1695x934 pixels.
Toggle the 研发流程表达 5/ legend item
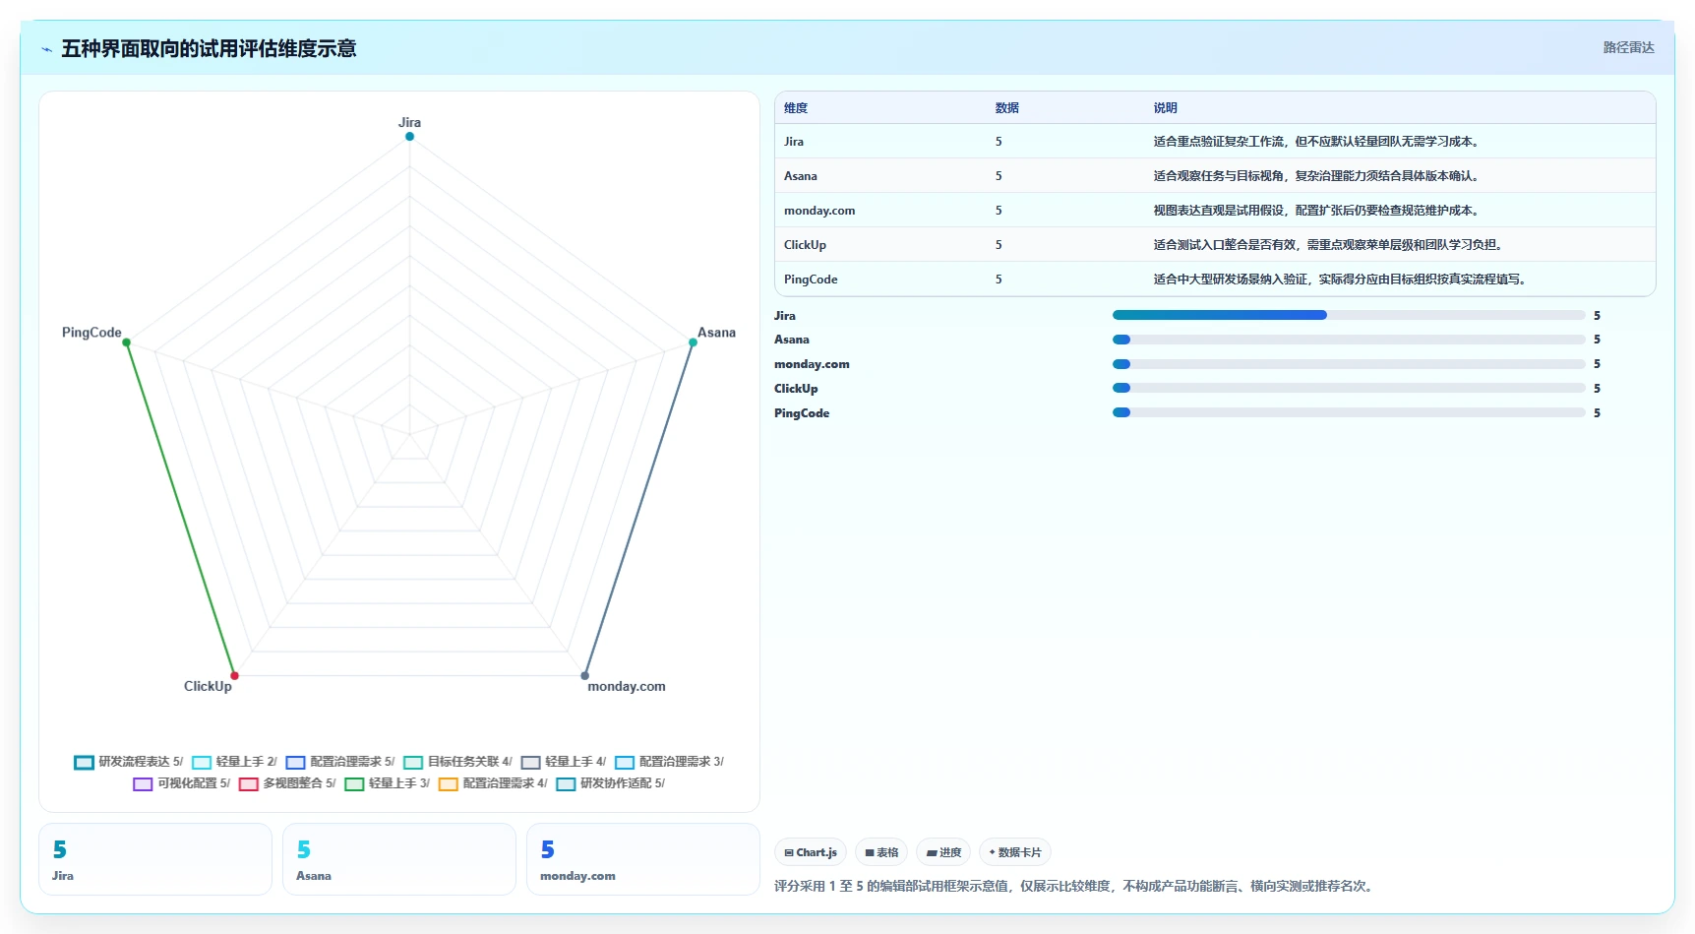coord(129,762)
